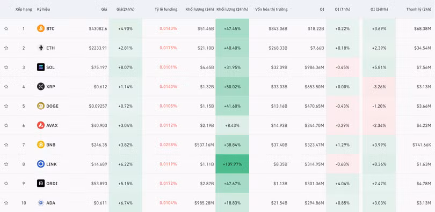Viewport: 435px width, 212px height.
Task: Favorite ETH with its star
Action: (6, 48)
